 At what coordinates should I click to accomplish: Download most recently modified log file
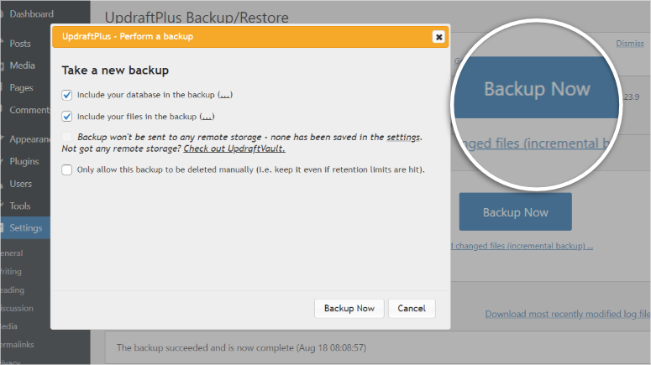click(568, 314)
